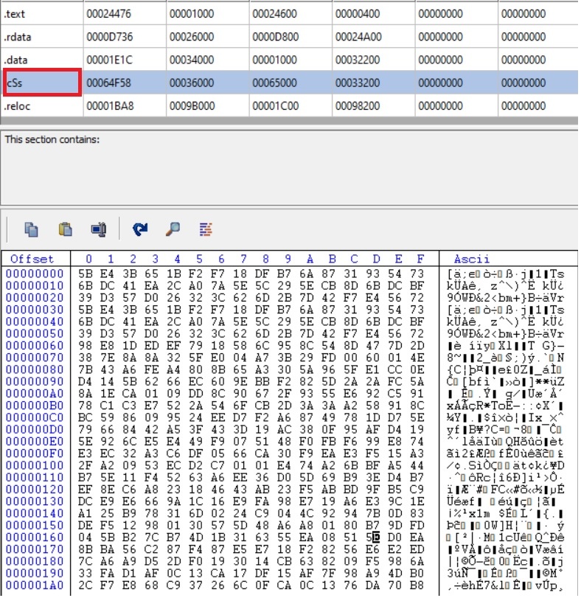Screen dimensions: 581x598
Task: Select the .data section name cell
Action: click(41, 60)
